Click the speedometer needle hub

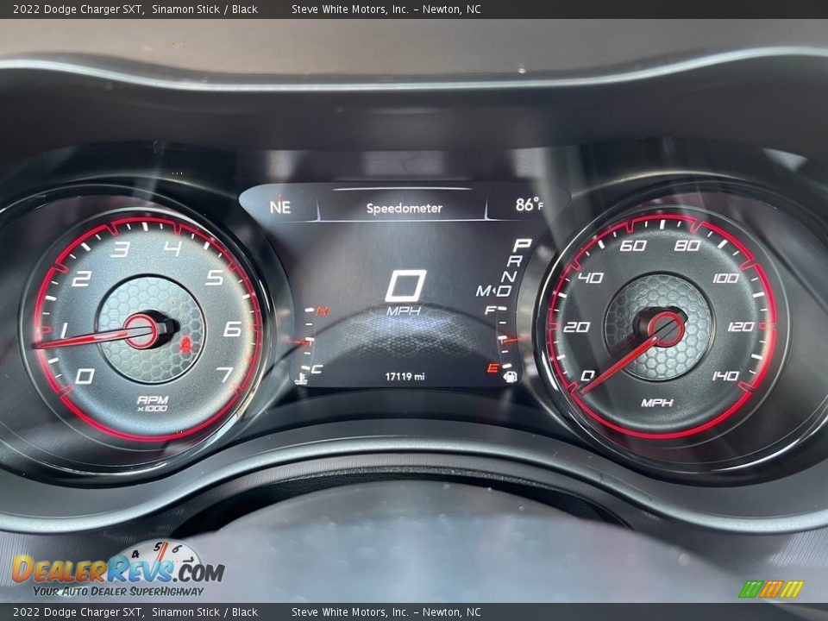click(666, 329)
